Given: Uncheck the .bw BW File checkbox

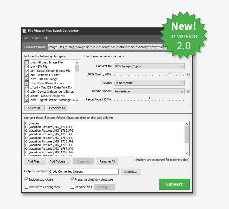Looking at the screenshot, I should 27,67.
